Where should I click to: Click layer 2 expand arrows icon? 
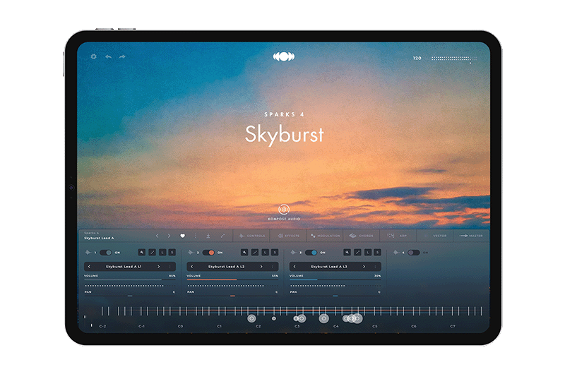click(255, 253)
